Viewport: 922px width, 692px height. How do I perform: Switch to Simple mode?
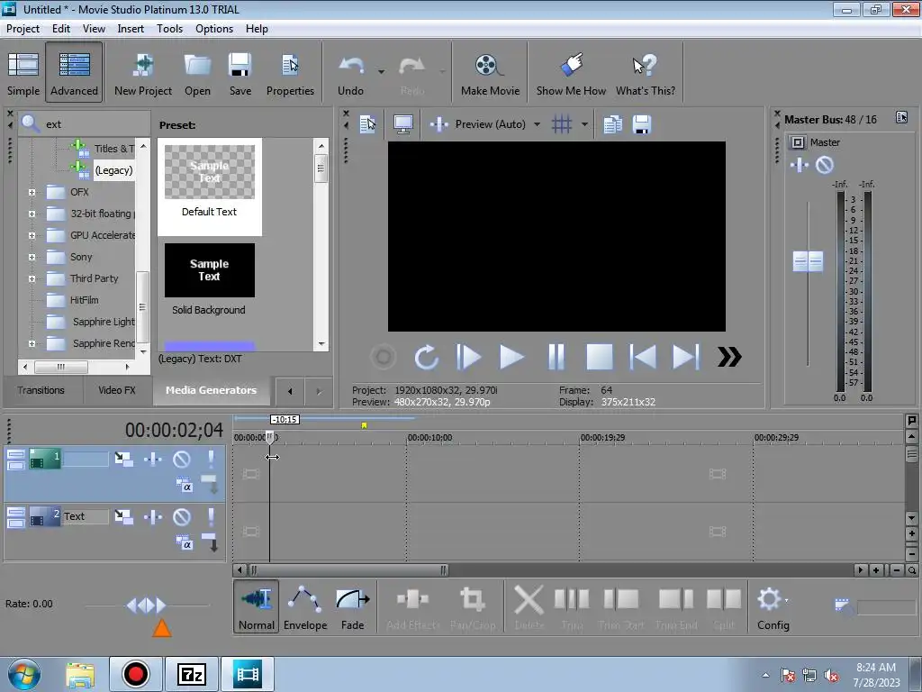(x=23, y=74)
